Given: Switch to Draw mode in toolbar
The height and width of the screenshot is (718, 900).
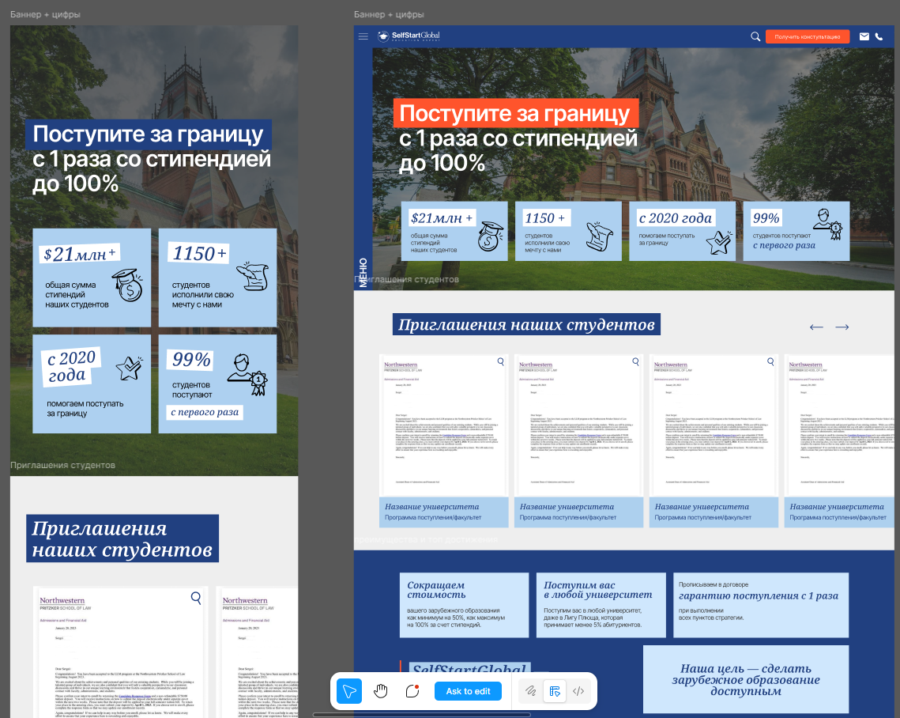Looking at the screenshot, I should click(x=531, y=691).
